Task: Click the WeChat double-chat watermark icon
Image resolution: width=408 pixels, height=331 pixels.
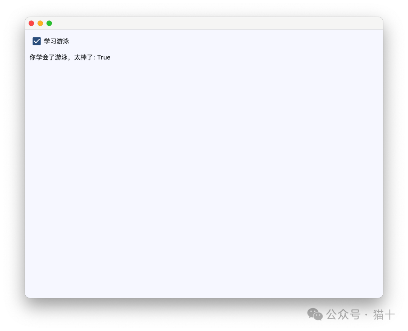Action: tap(315, 314)
